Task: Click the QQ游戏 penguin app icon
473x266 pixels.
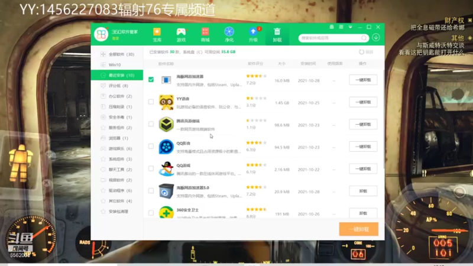Action: click(166, 169)
